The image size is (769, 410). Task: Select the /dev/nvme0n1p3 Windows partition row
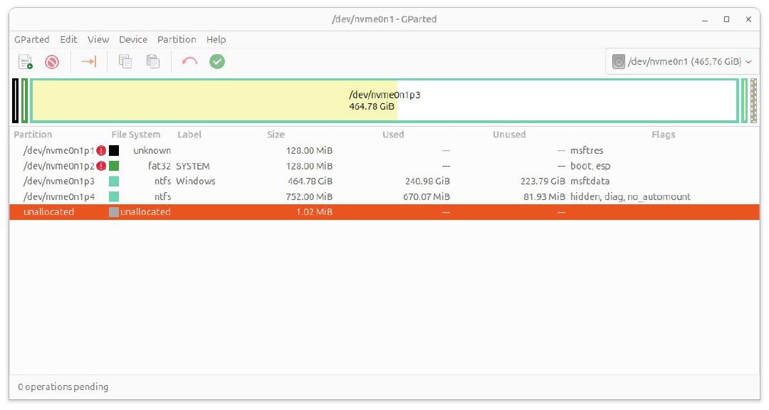click(285, 181)
